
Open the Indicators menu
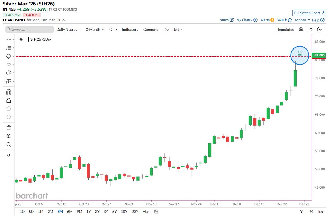[130, 30]
